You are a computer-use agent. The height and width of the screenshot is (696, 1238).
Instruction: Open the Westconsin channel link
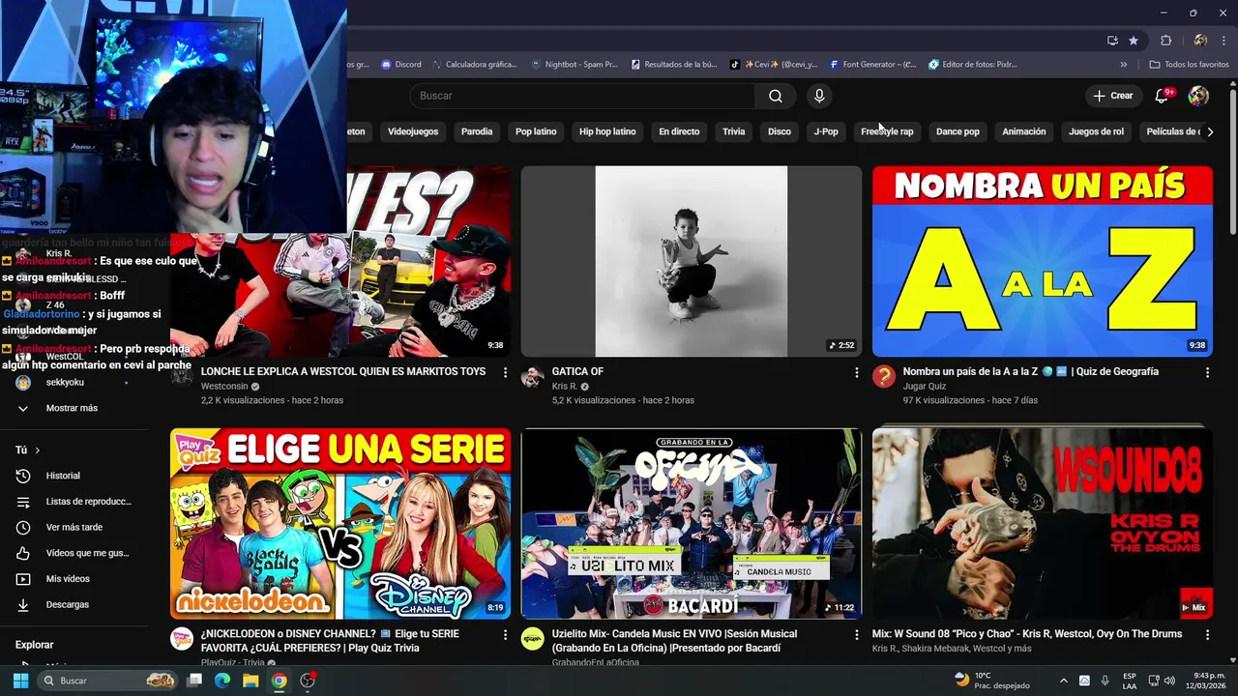(x=224, y=386)
